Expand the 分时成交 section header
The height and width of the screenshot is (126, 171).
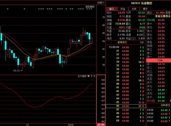(165, 105)
